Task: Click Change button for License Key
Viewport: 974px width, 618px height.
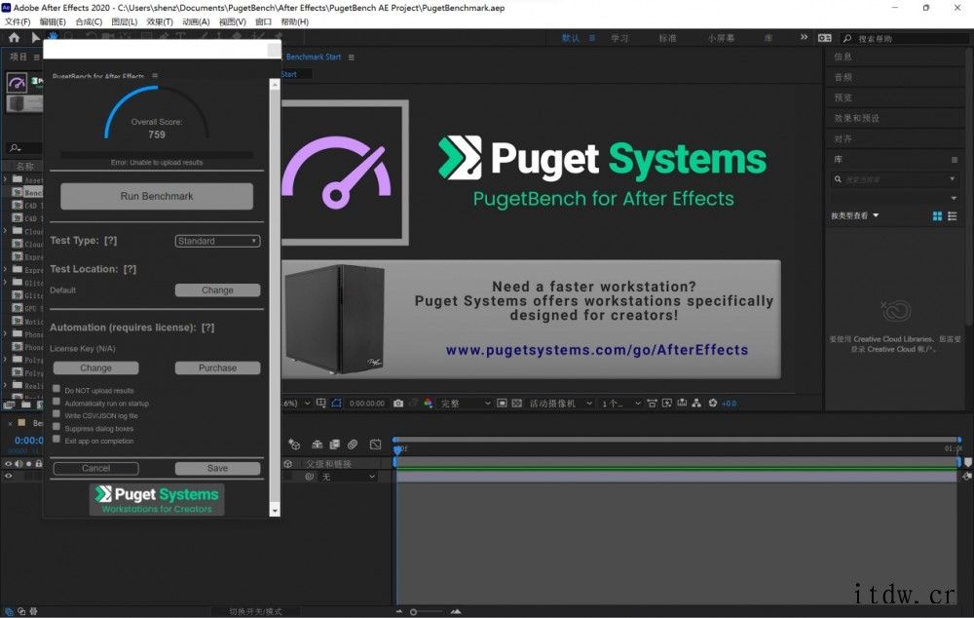Action: coord(95,368)
